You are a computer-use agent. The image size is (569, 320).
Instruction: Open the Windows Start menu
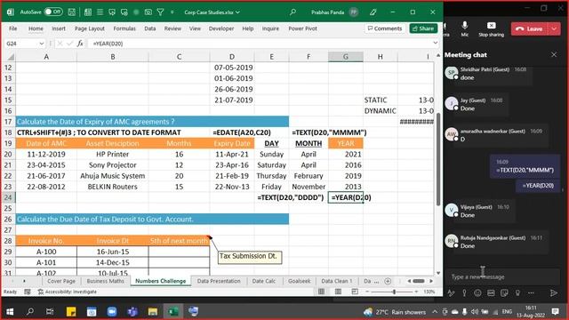click(10, 312)
